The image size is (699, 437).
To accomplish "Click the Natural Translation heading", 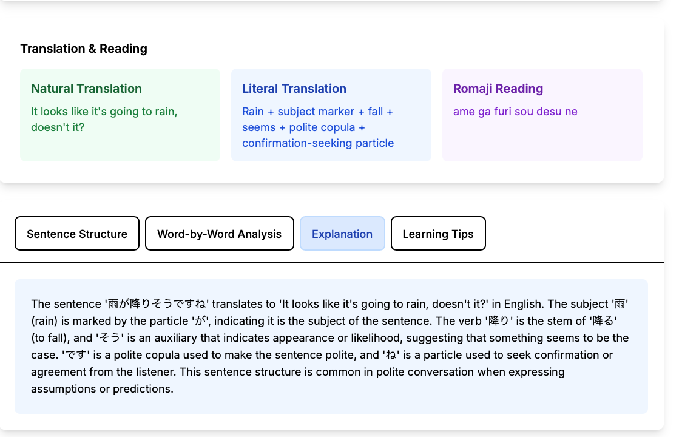I will [x=87, y=89].
